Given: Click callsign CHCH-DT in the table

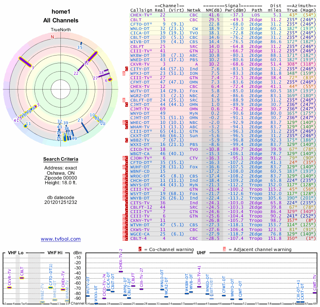Looking at the screenshot, I should point(140,180).
